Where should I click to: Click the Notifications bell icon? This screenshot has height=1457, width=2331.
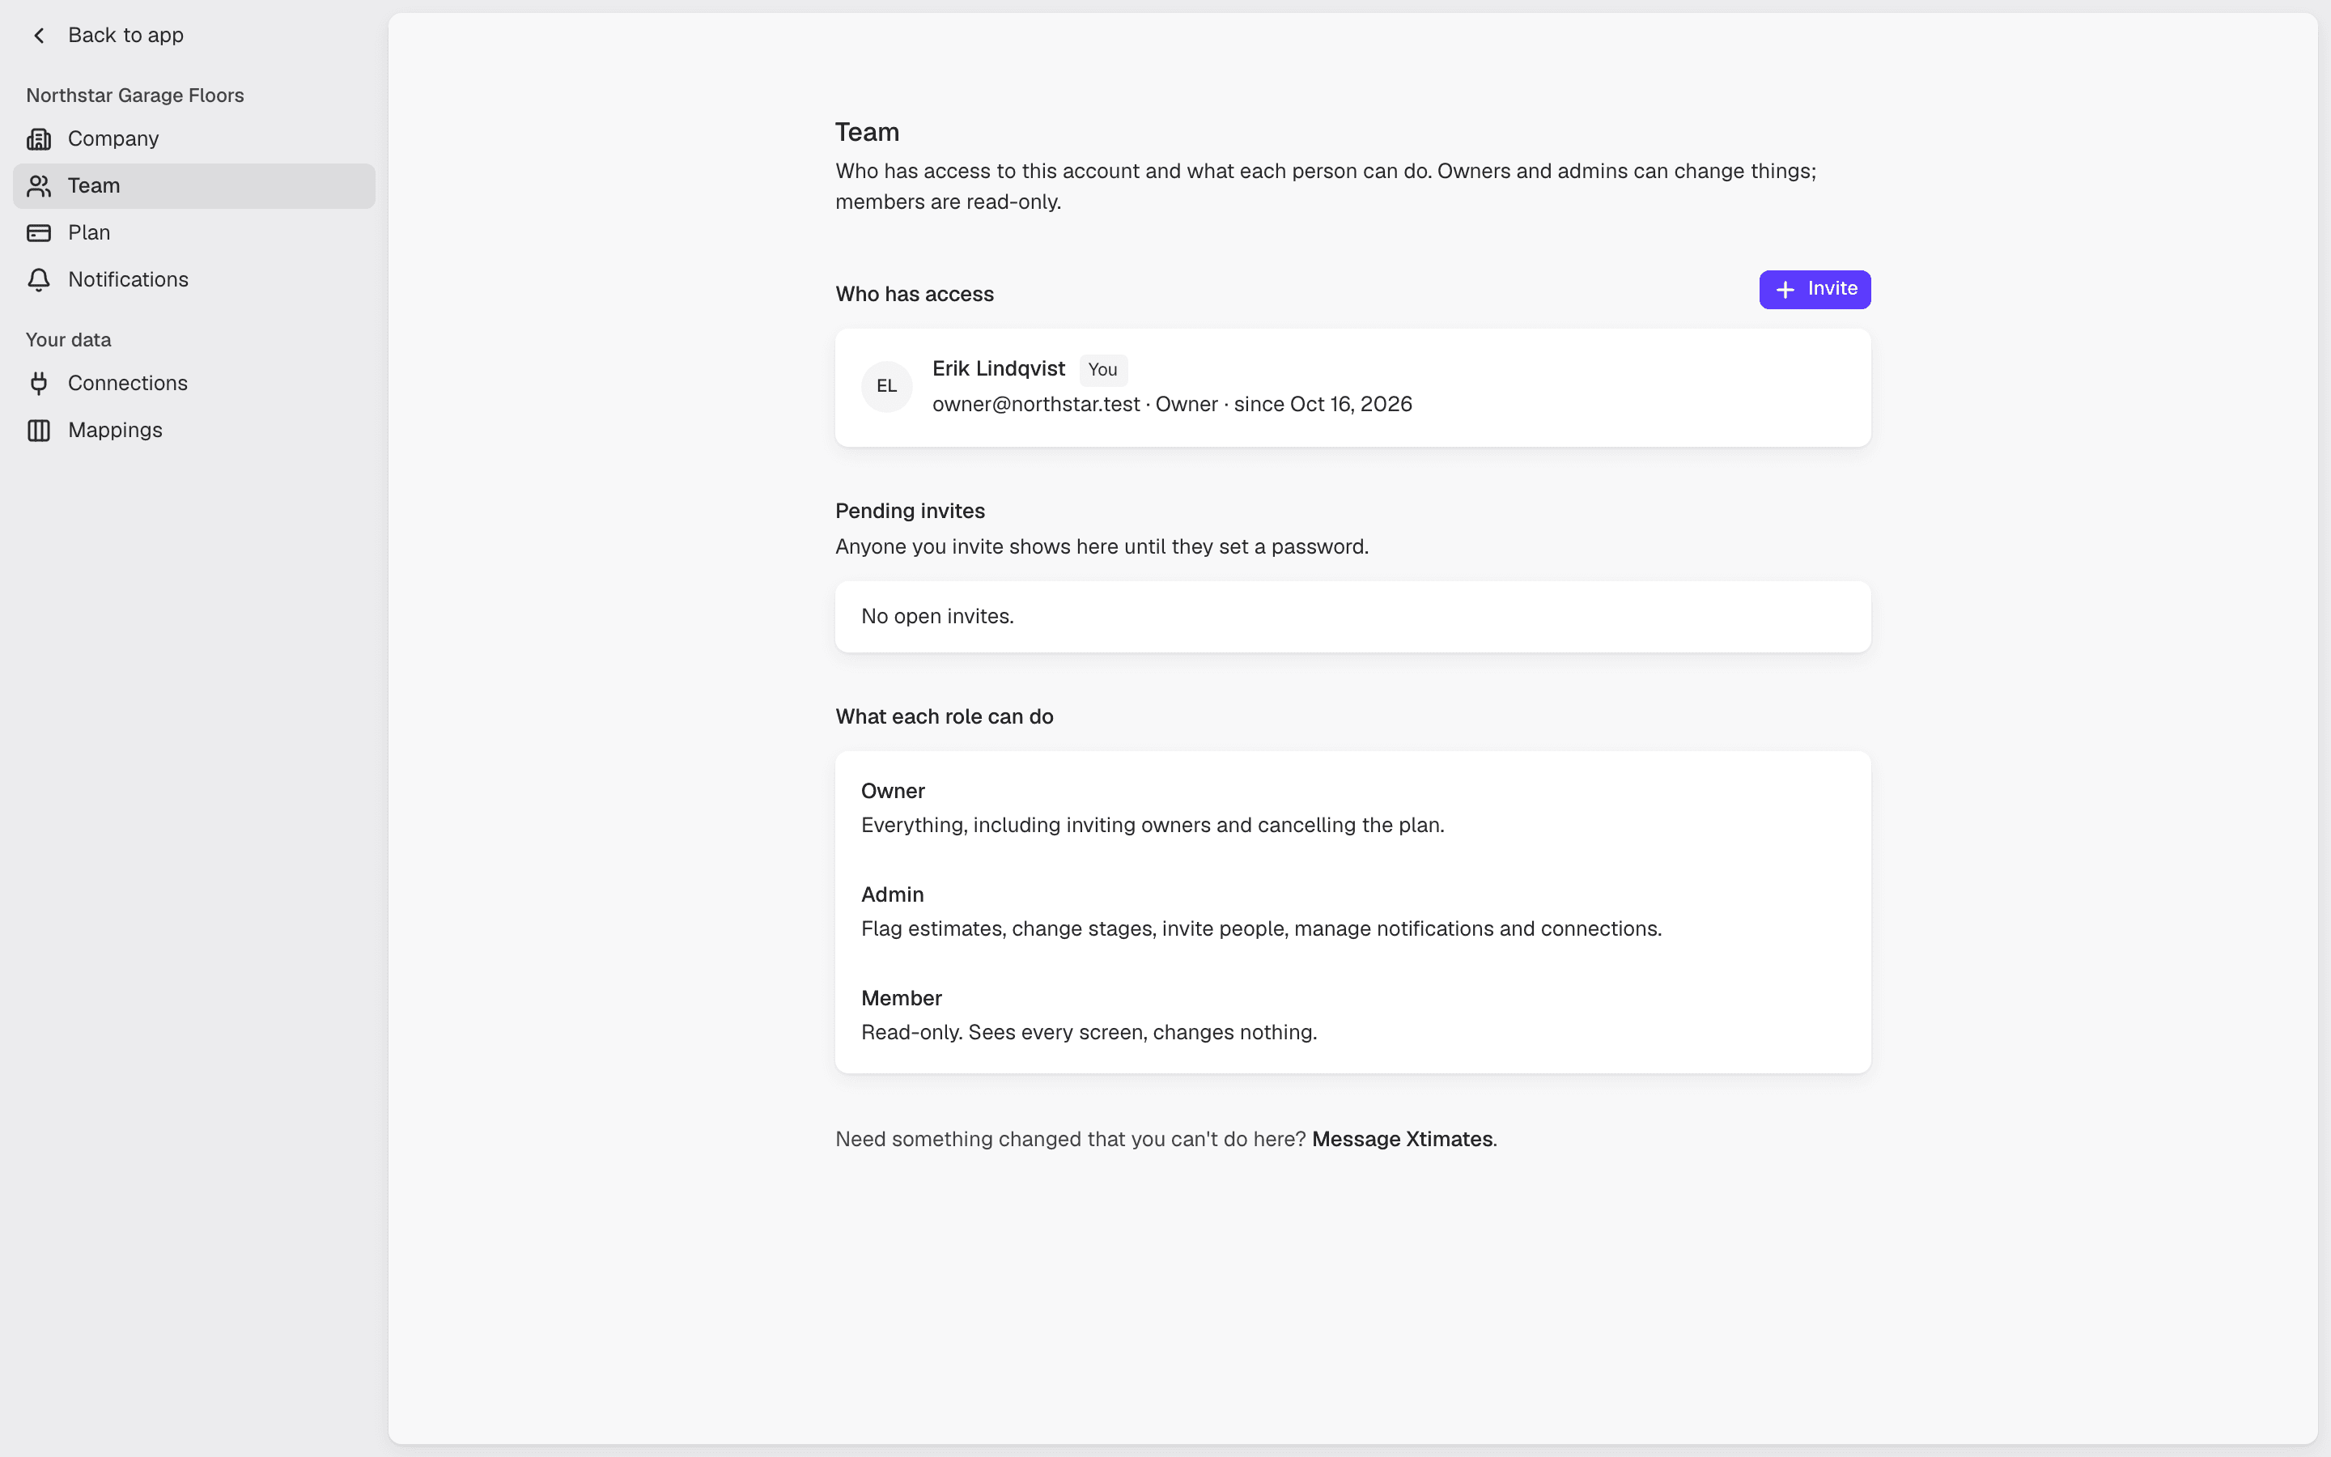[x=39, y=279]
